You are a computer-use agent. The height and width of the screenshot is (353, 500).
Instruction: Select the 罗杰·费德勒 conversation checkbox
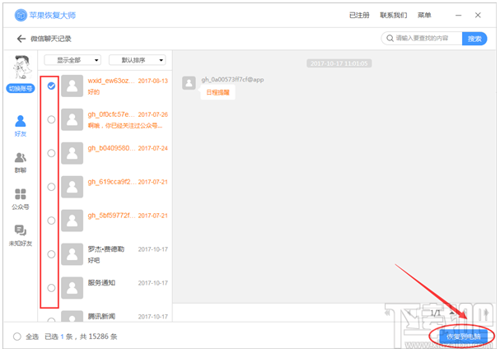pyautogui.click(x=51, y=254)
